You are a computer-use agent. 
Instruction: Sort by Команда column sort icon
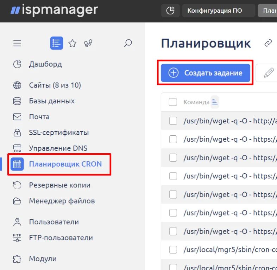point(215,102)
